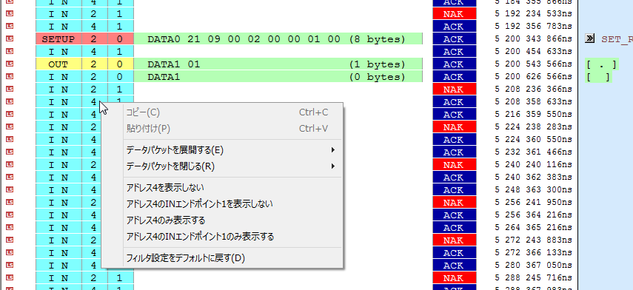Click LS icon on the 5 224 238 283ns row

coord(10,127)
